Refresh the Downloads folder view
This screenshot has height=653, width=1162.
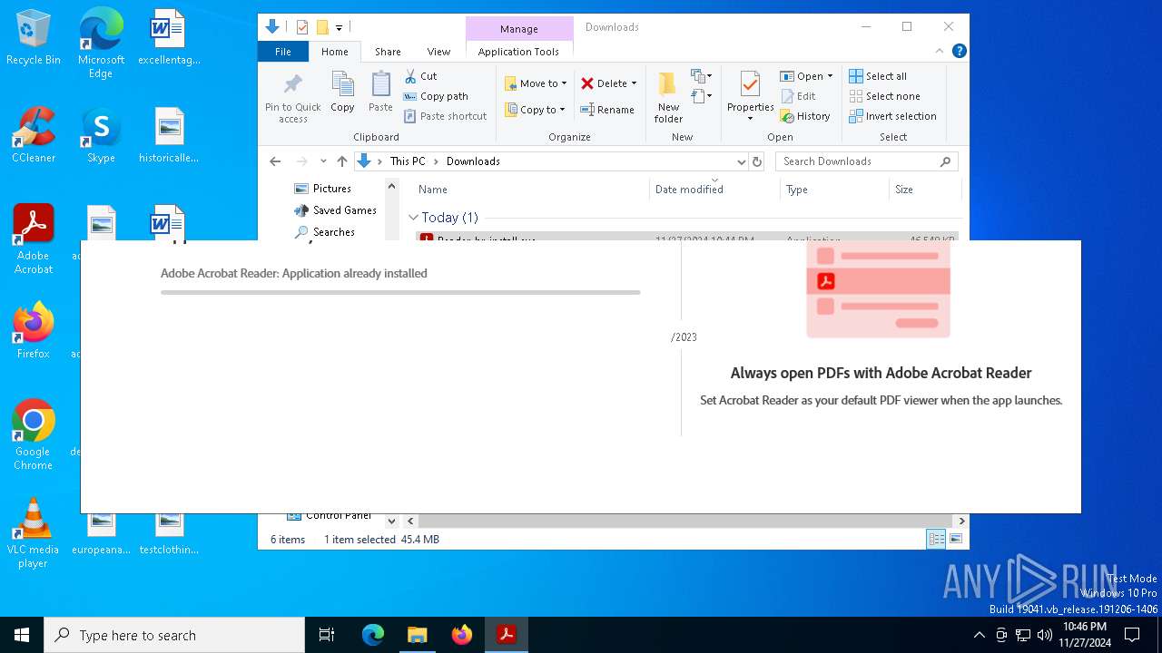click(756, 161)
